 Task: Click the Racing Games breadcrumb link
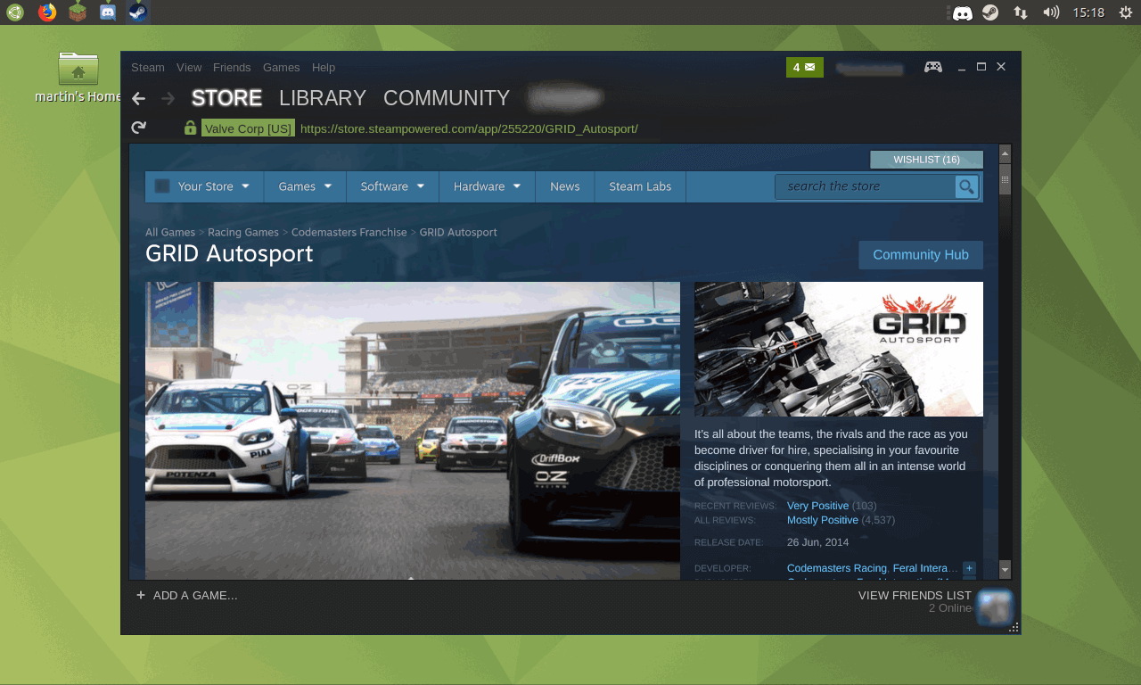pyautogui.click(x=243, y=232)
